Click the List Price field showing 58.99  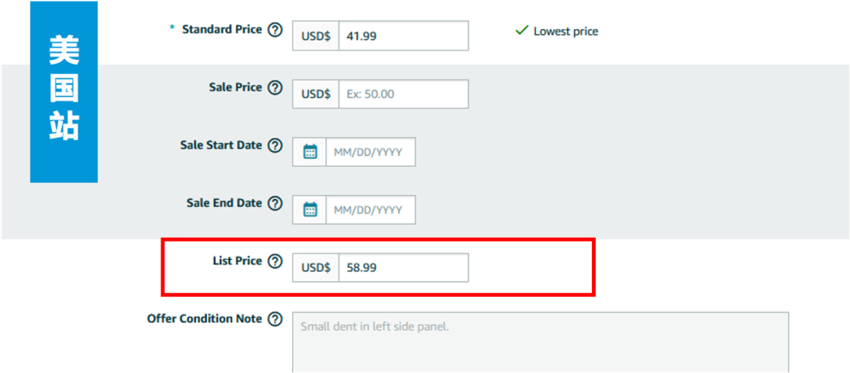(403, 268)
